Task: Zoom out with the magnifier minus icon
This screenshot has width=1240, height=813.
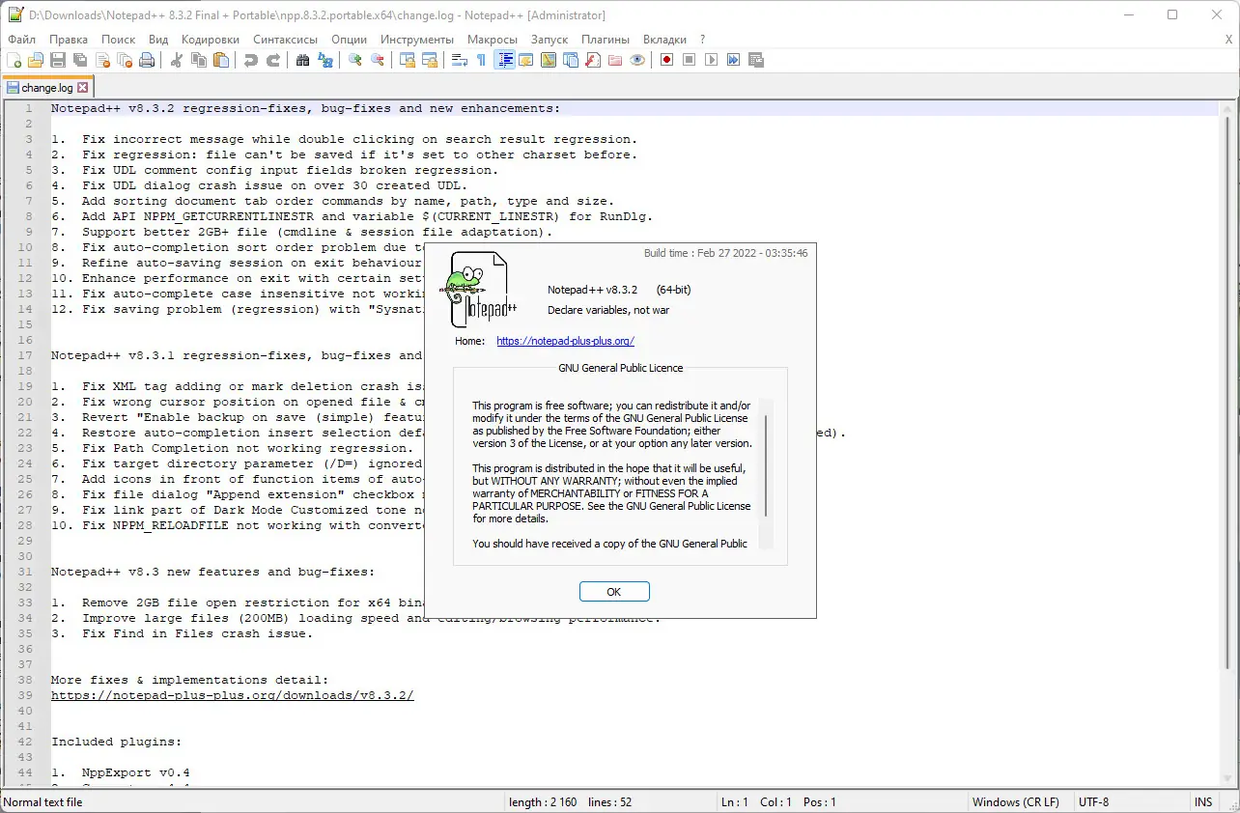Action: [x=378, y=60]
